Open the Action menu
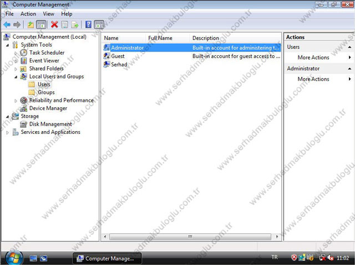This screenshot has width=355, height=265. (x=28, y=14)
